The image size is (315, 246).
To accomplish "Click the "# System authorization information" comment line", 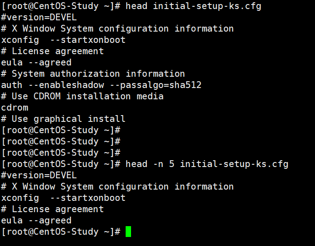I will (93, 74).
